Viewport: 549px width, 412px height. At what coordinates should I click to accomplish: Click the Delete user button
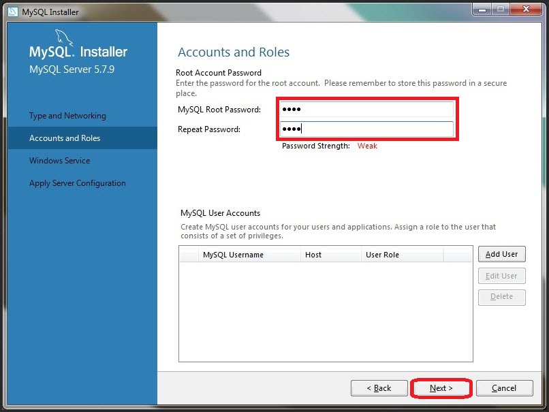click(502, 297)
